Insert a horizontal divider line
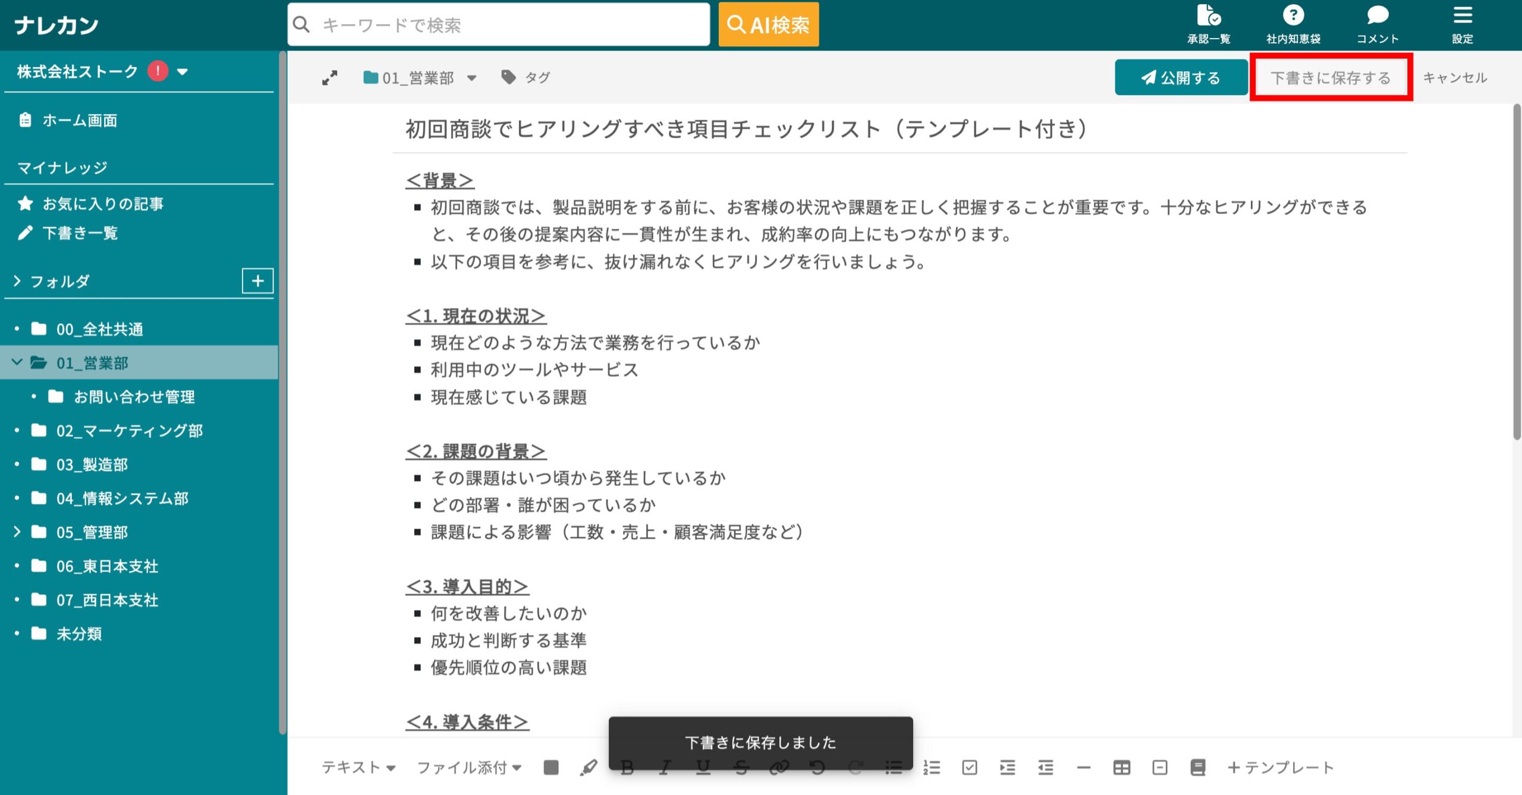This screenshot has width=1522, height=795. (x=1084, y=768)
